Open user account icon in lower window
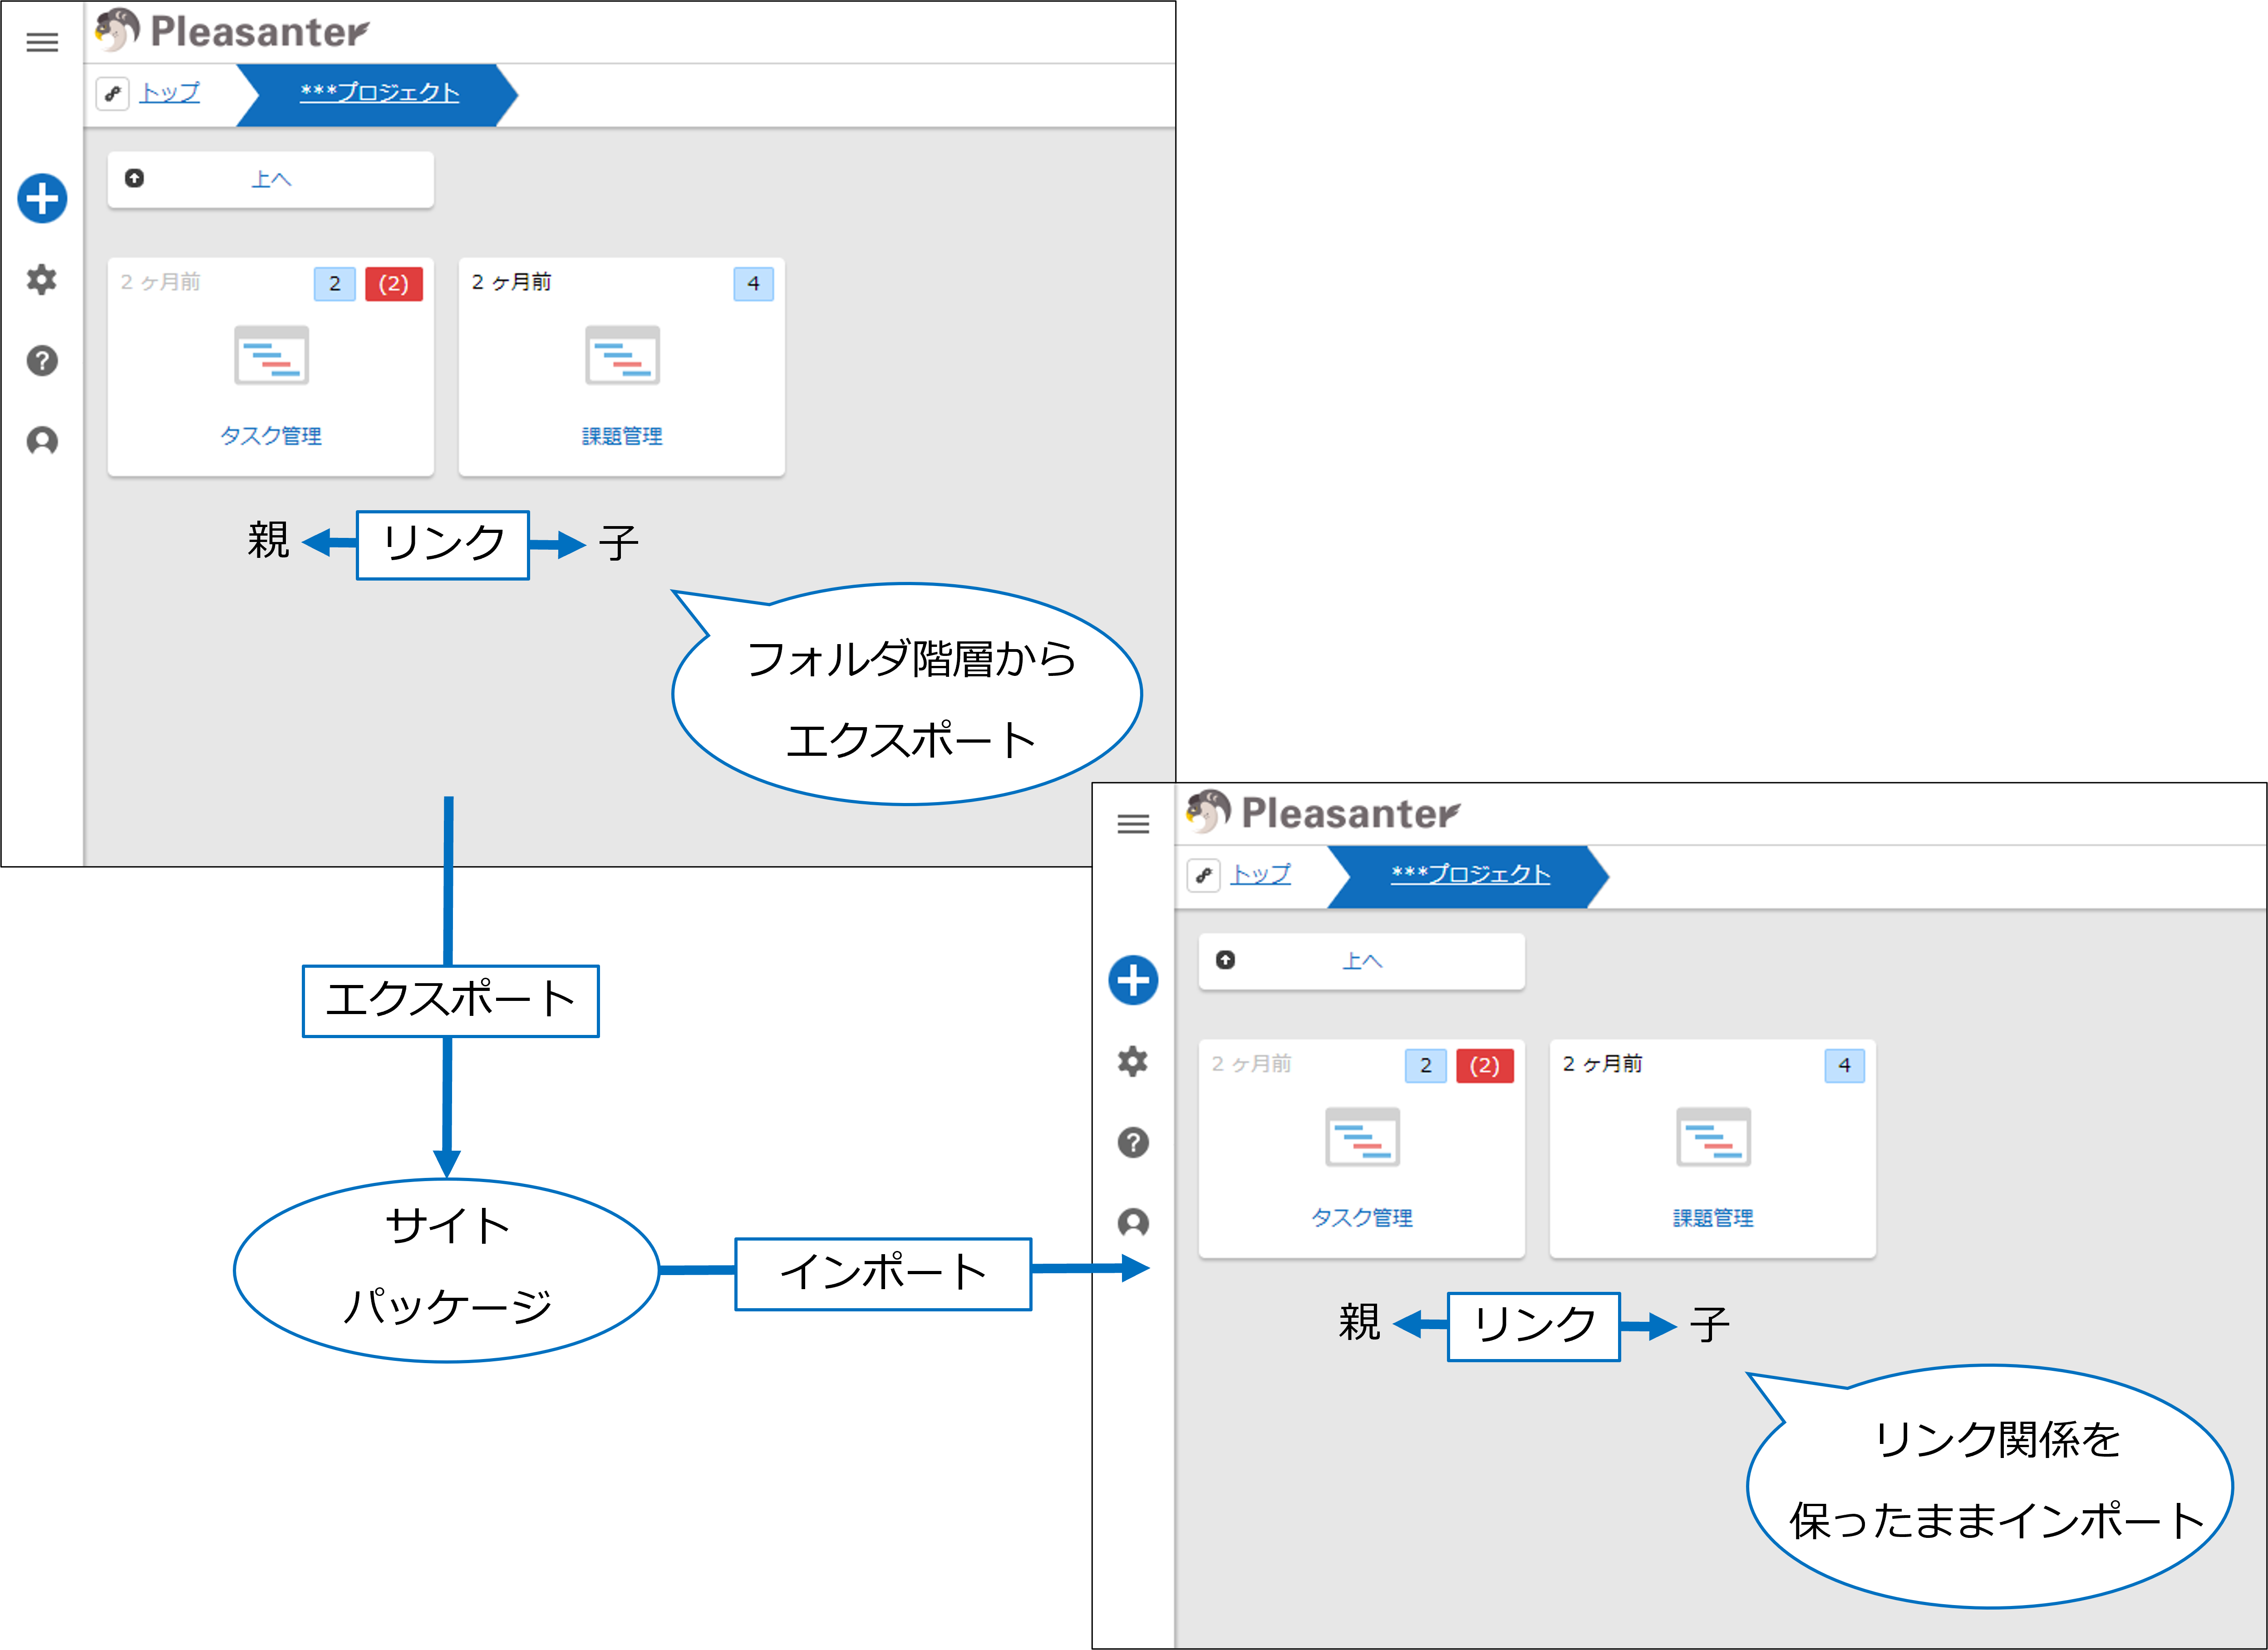This screenshot has width=2268, height=1650. 1133,1223
